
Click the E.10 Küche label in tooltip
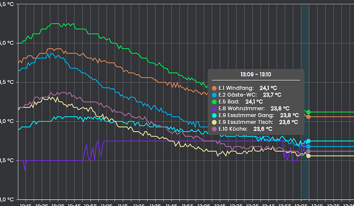(233, 129)
